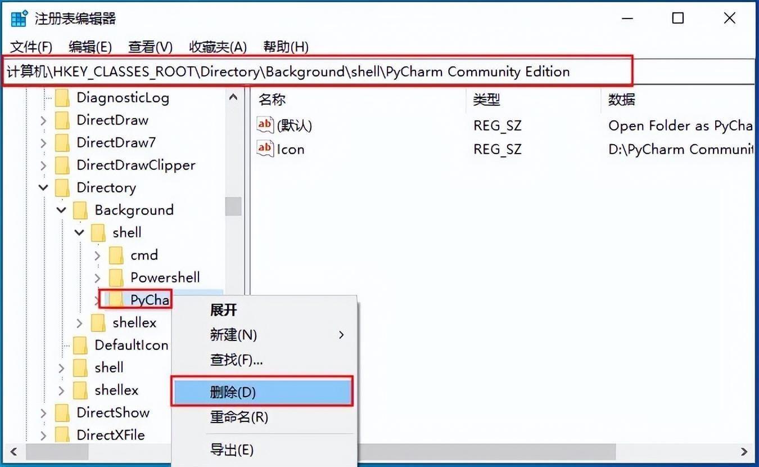Open the 文件(F) menu

tap(31, 47)
